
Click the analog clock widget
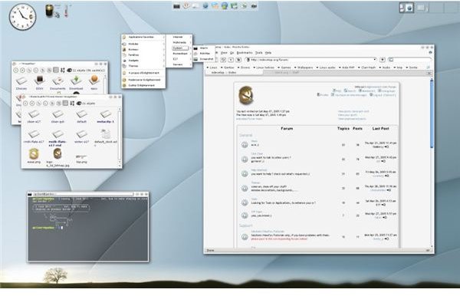point(22,17)
